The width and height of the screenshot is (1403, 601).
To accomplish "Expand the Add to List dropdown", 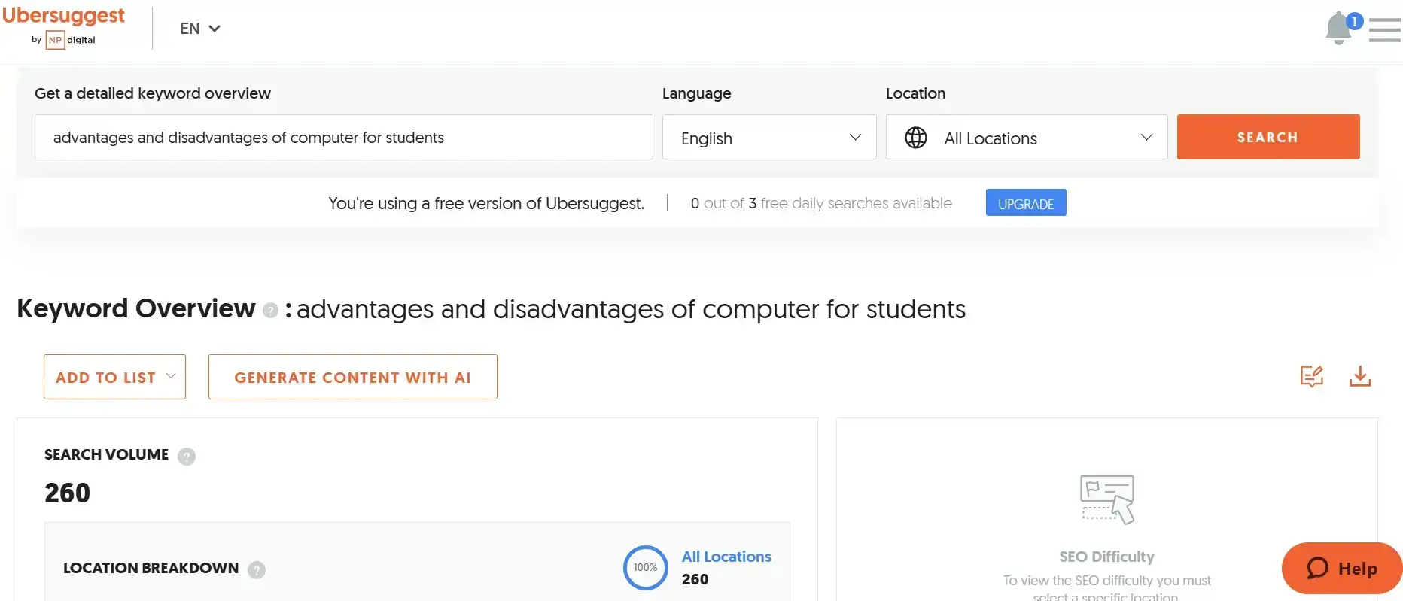I will [114, 377].
